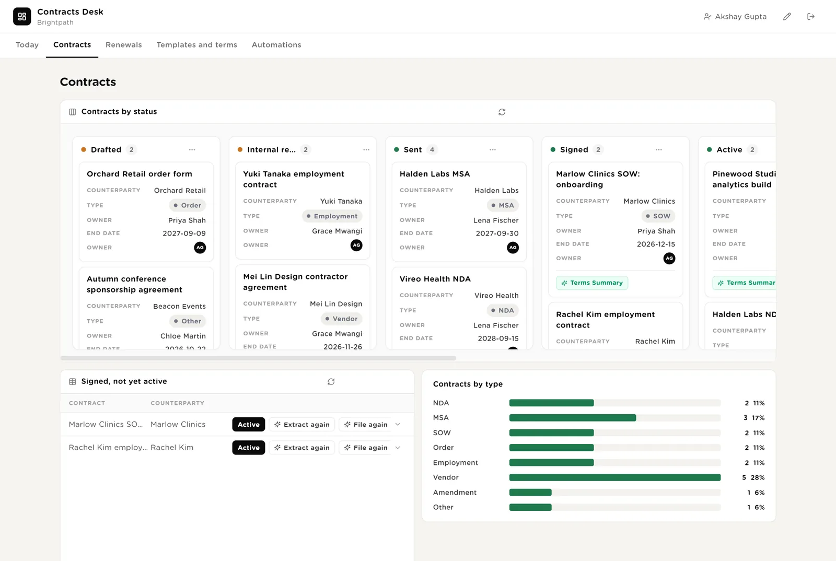Click the Amendment bar in Contracts by type
This screenshot has width=836, height=561.
coord(530,493)
